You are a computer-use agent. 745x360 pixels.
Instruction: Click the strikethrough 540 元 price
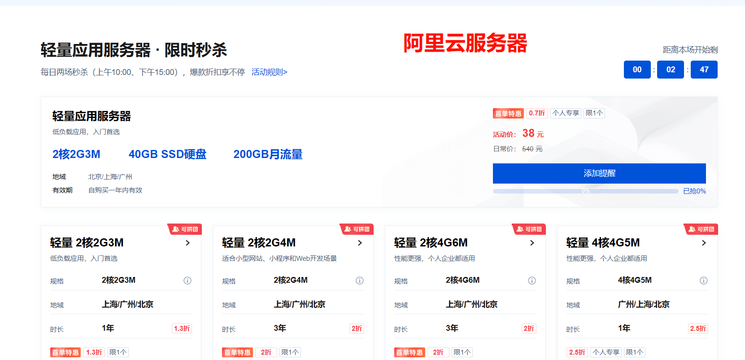point(532,149)
